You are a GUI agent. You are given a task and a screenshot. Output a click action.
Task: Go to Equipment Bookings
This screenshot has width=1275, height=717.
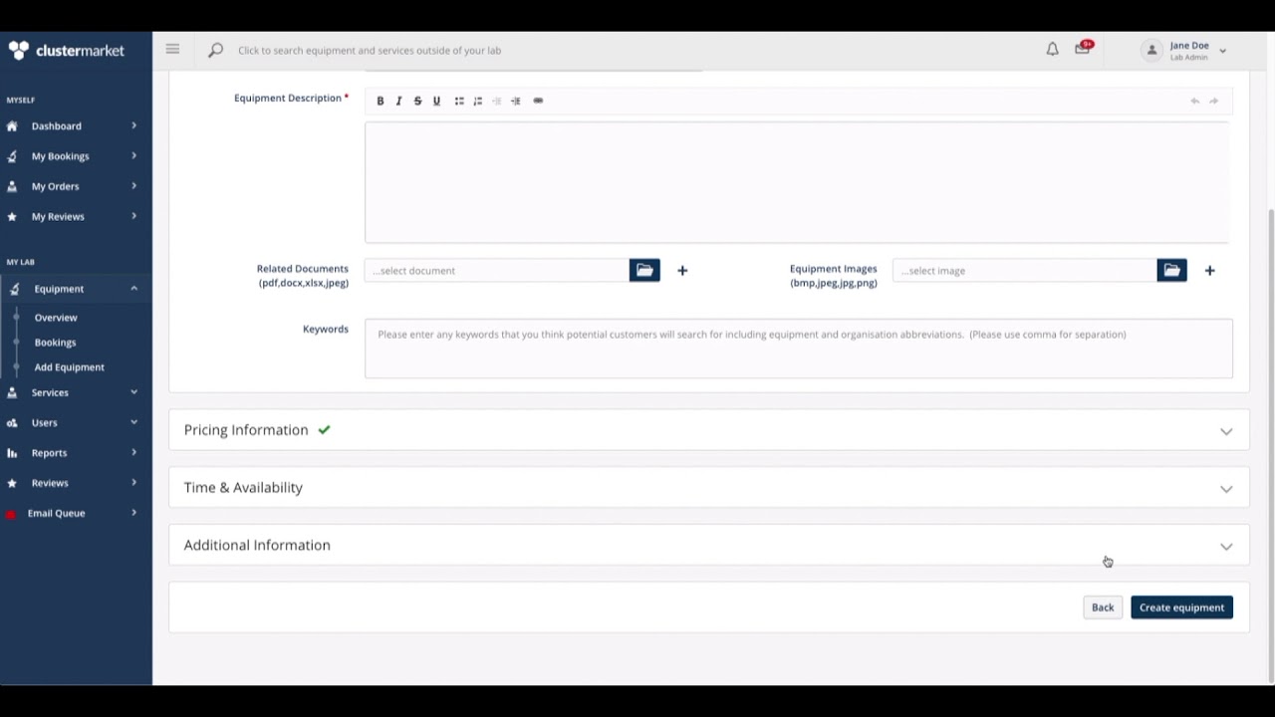pos(55,343)
